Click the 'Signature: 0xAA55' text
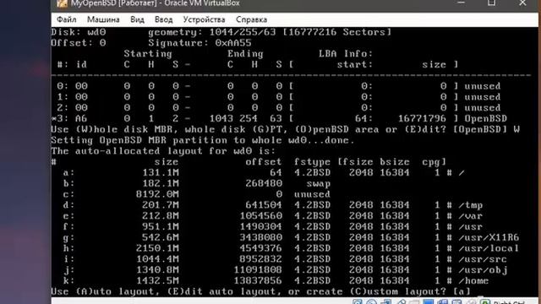Viewport: 541px width, 304px height. (199, 43)
